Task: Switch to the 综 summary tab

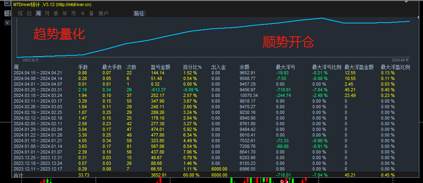Action: [20, 13]
